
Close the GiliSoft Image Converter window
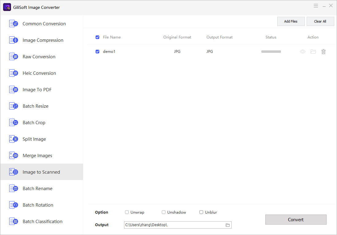[x=331, y=6]
